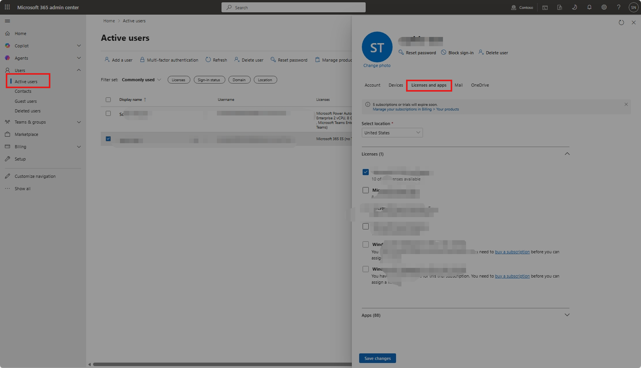The image size is (641, 368).
Task: Collapse the Licenses (1) section
Action: point(567,154)
